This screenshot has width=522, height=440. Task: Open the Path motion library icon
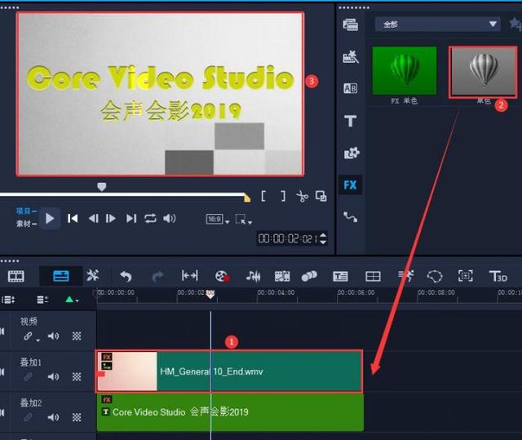(350, 217)
